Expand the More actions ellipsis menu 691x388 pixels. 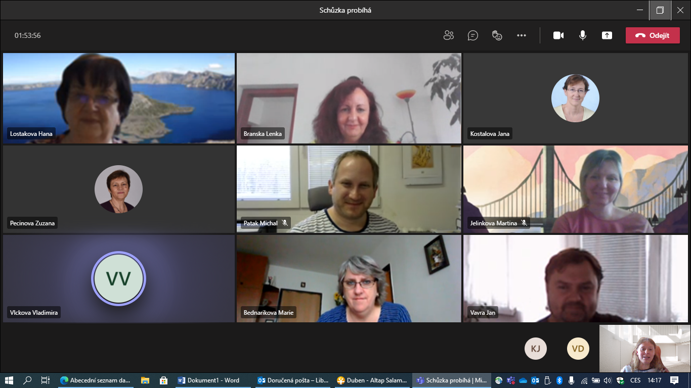pyautogui.click(x=522, y=35)
